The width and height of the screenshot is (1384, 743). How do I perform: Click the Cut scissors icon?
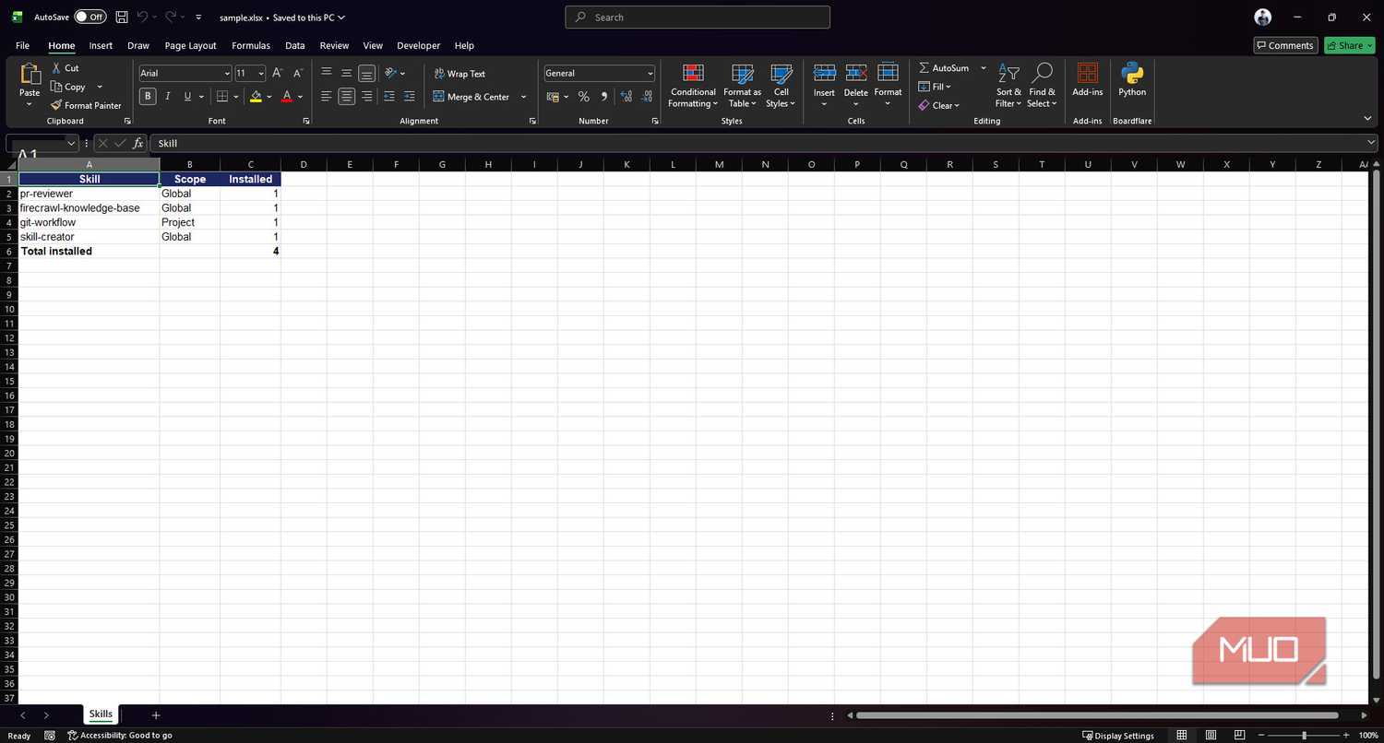pos(56,68)
